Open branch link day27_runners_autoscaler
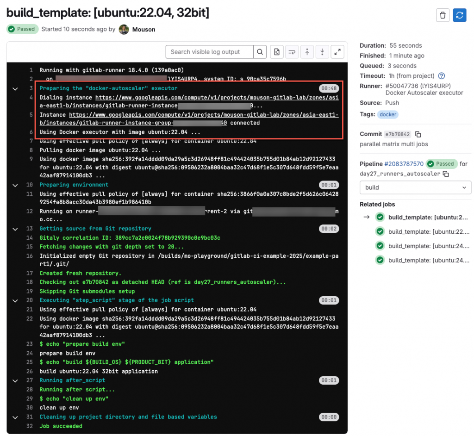Image resolution: width=474 pixels, height=436 pixels. click(x=400, y=174)
